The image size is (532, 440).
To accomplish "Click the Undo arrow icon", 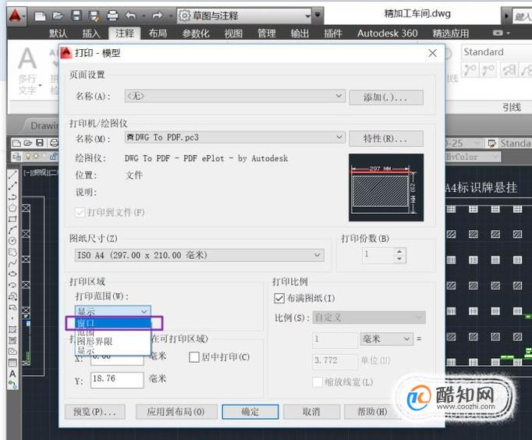I will click(x=130, y=16).
